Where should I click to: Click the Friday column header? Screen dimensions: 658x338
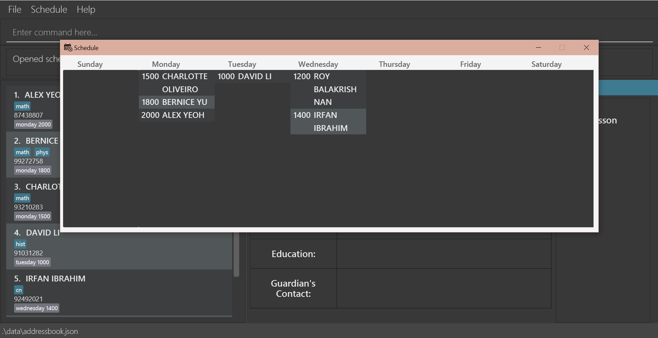coord(470,64)
